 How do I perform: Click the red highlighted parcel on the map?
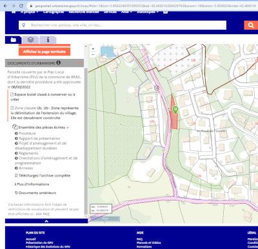pos(174,122)
